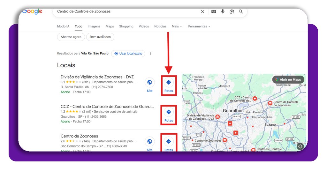The image size is (327, 171).
Task: Open the on-screen keyboard icon
Action: [x=214, y=11]
